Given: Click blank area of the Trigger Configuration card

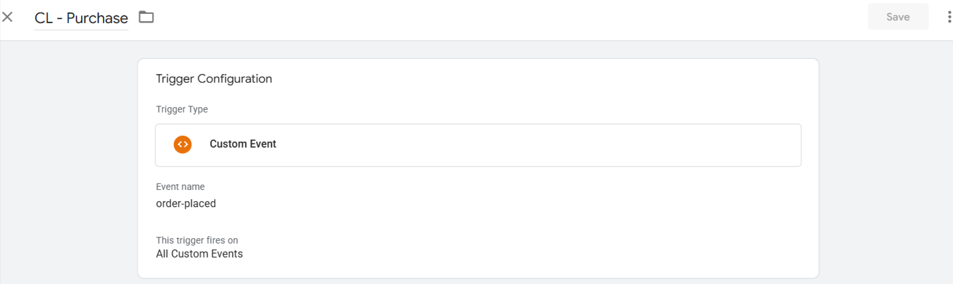Looking at the screenshot, I should click(x=531, y=218).
